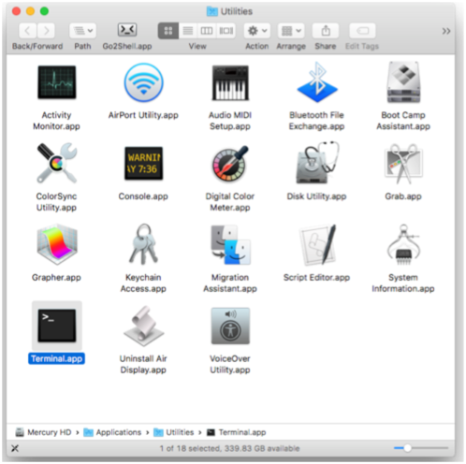466x464 pixels.
Task: Select the VoiceOver Utility.app icon
Action: 230,326
